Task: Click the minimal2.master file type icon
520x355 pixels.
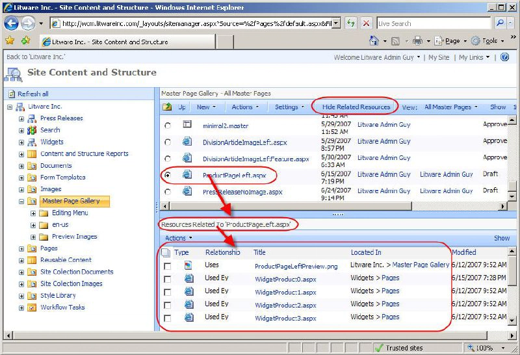Action: pyautogui.click(x=187, y=124)
